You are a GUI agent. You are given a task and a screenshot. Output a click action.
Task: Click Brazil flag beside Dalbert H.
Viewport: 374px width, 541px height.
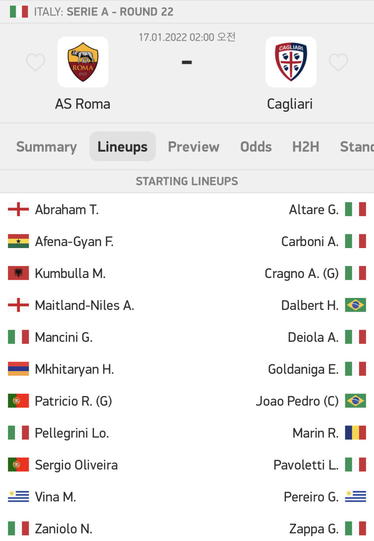tap(356, 305)
